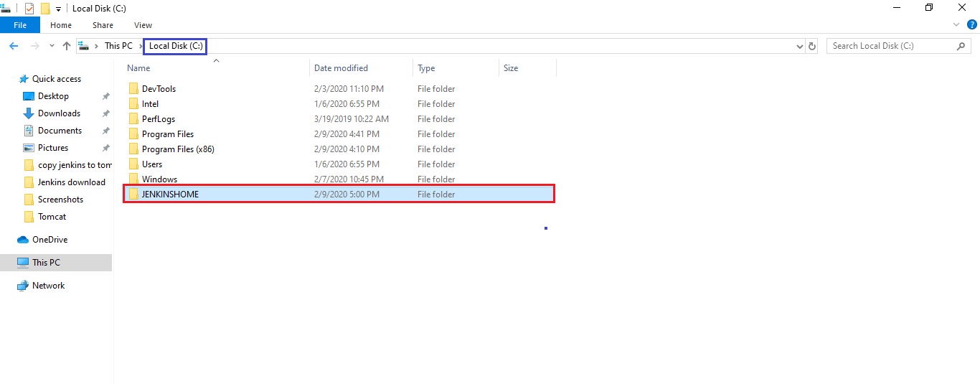Select the Program Files folder icon
The image size is (980, 384).
click(133, 134)
